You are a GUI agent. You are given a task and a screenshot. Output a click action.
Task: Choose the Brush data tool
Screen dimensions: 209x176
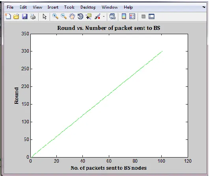(97, 16)
